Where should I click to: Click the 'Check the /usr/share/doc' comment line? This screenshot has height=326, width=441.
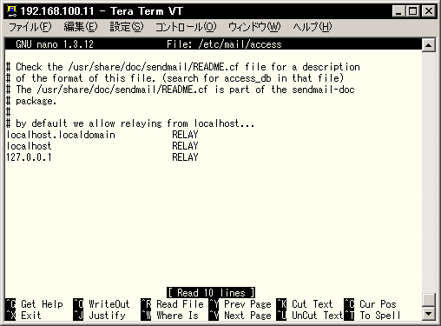click(183, 67)
